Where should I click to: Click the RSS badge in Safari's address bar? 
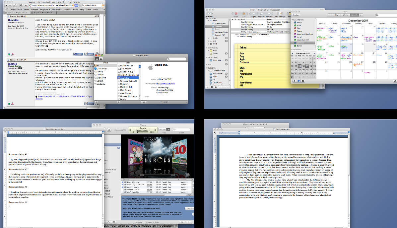tap(76, 5)
